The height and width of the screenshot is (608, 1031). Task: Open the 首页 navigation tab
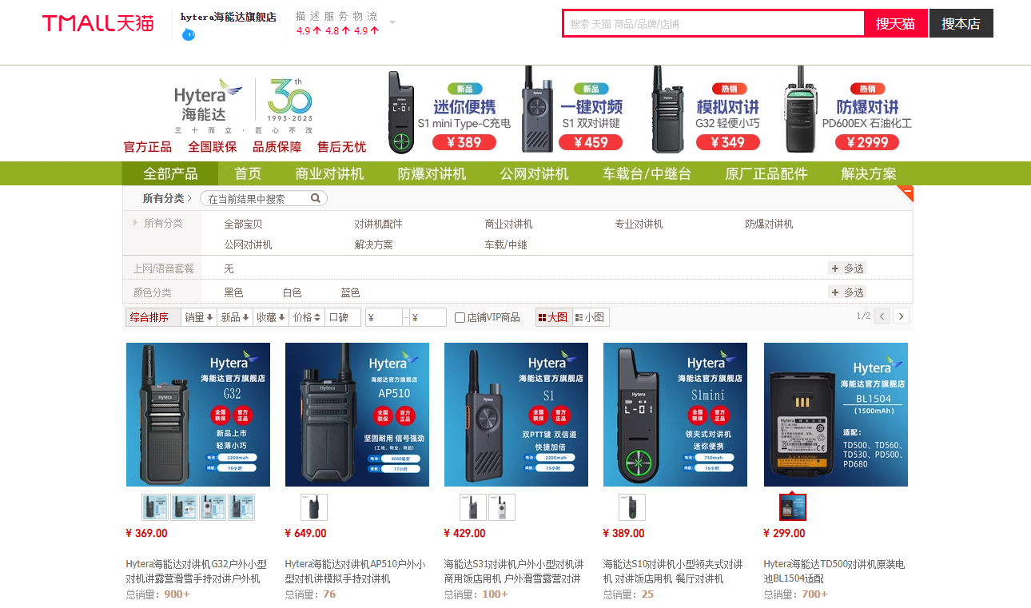tap(248, 173)
